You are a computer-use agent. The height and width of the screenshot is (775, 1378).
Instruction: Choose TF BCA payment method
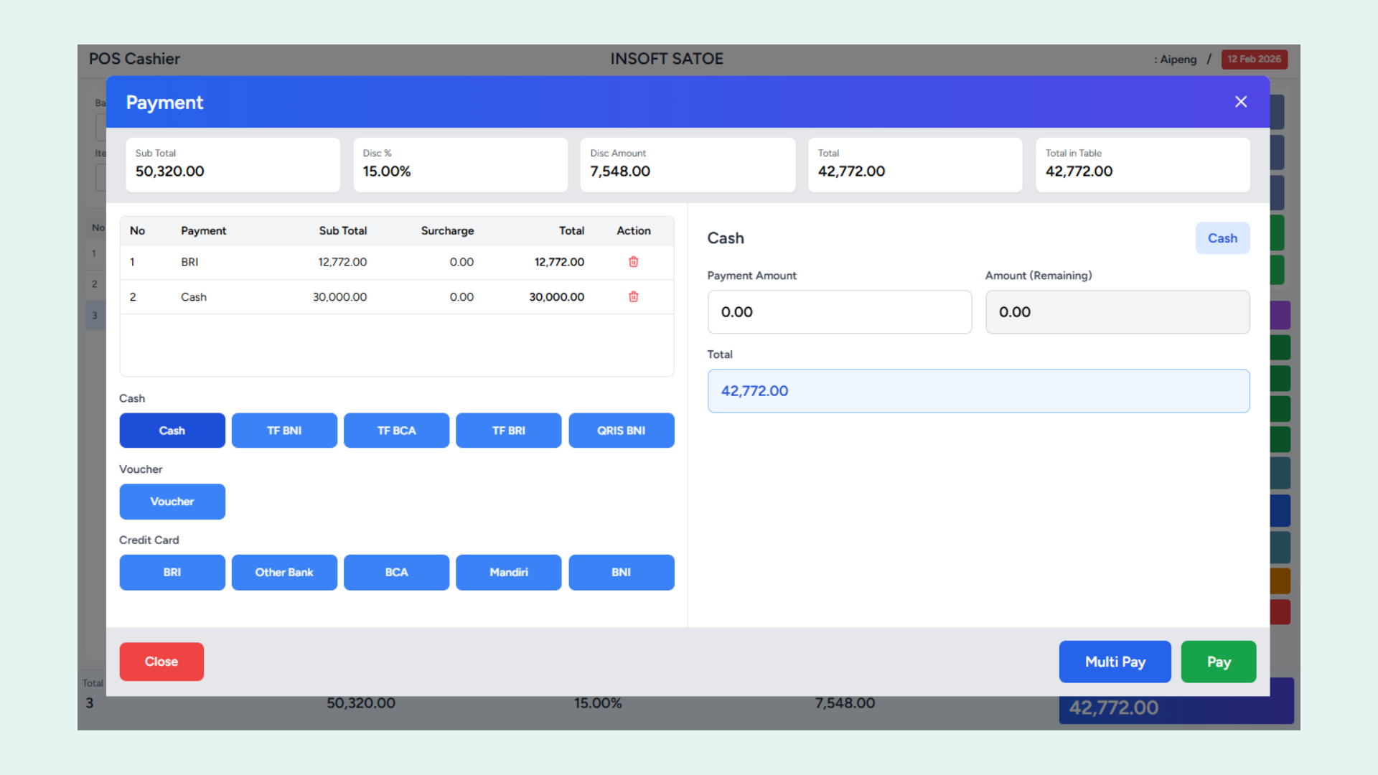[396, 431]
